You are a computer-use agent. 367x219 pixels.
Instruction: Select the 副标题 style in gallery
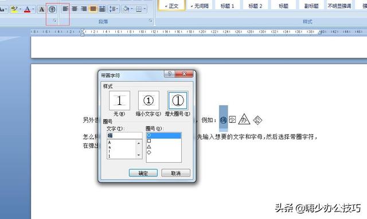coord(311,6)
